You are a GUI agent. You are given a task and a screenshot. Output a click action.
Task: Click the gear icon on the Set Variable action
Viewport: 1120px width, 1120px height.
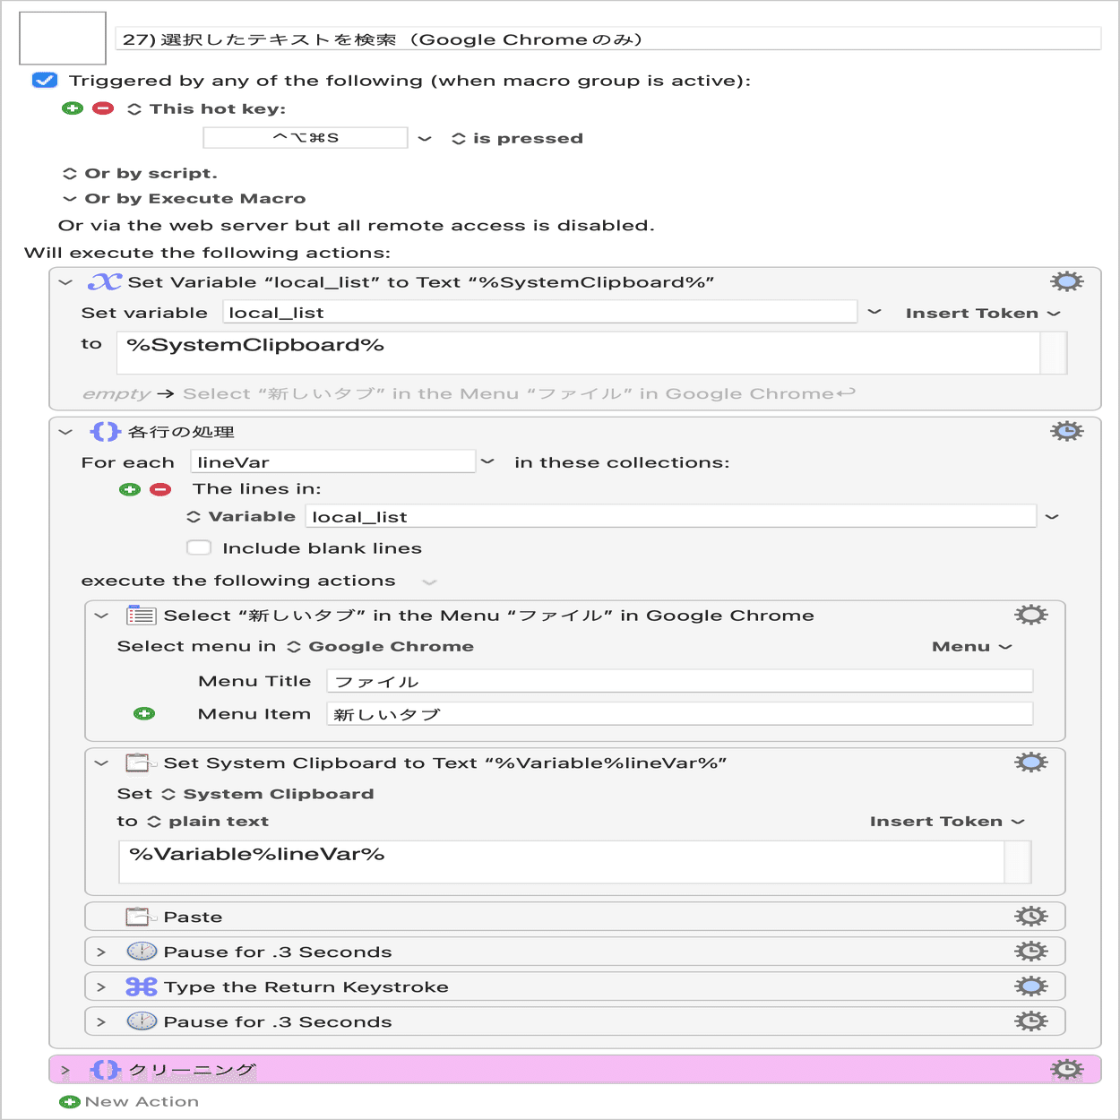[1066, 280]
